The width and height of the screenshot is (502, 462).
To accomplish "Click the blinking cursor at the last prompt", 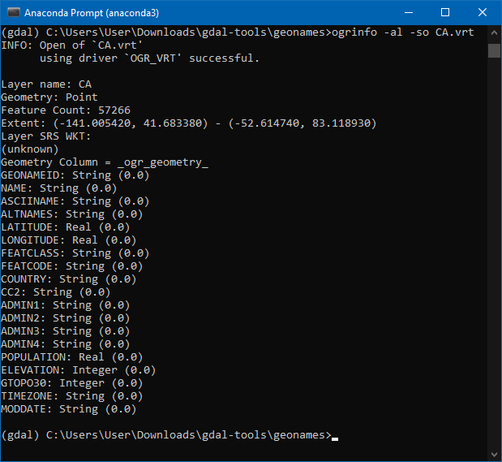I will (x=335, y=436).
